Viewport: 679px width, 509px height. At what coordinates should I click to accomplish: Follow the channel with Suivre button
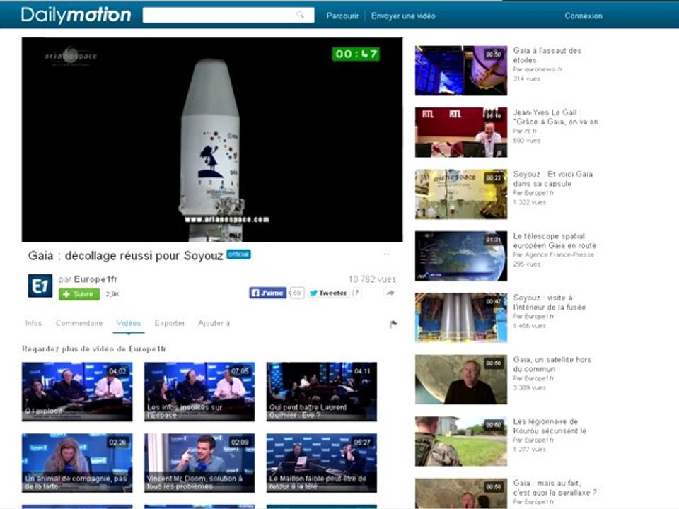pyautogui.click(x=79, y=294)
